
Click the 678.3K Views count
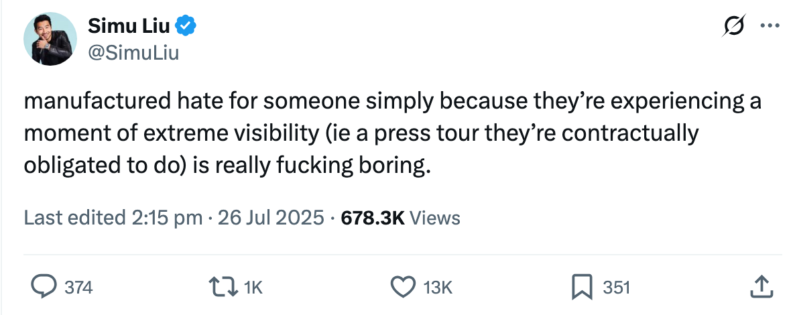pos(400,218)
